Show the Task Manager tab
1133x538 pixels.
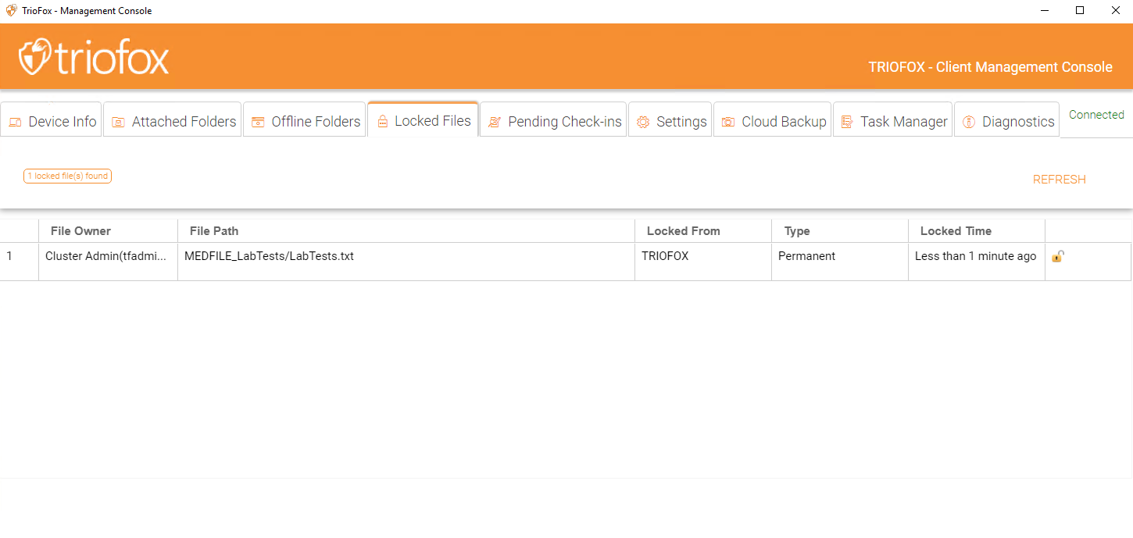tap(893, 121)
